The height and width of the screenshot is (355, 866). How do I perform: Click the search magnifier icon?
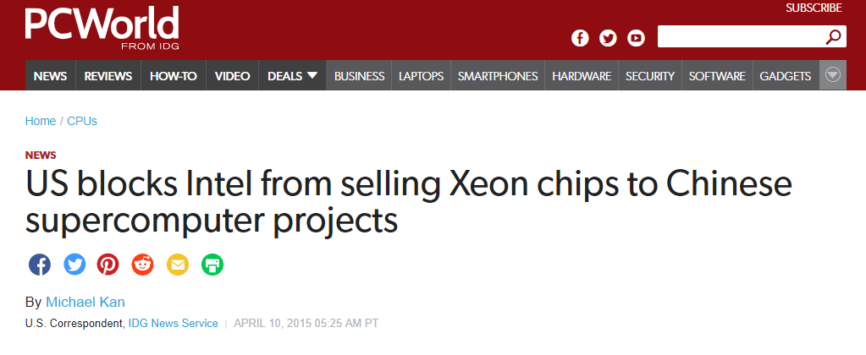834,37
